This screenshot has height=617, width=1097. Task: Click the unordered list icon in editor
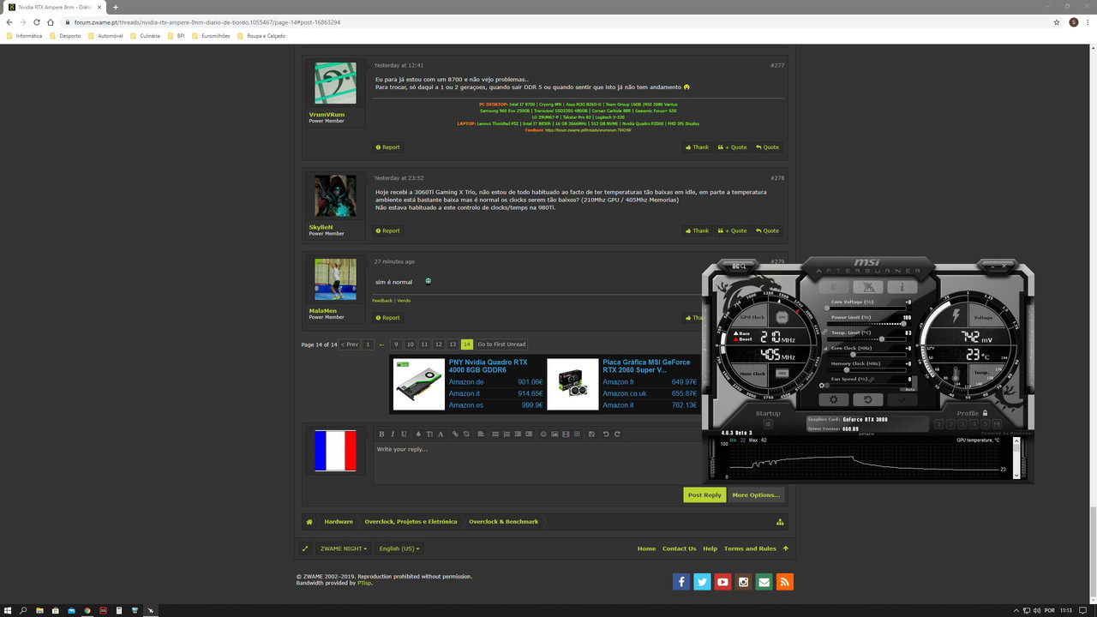tap(495, 434)
